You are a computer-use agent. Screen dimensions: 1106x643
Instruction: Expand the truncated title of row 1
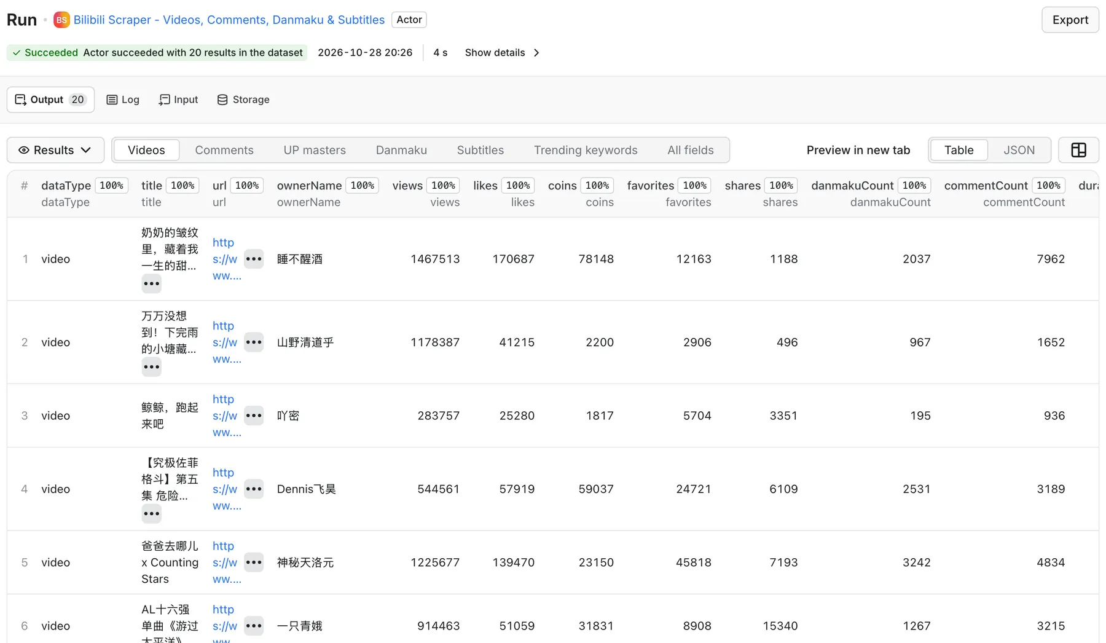tap(151, 283)
